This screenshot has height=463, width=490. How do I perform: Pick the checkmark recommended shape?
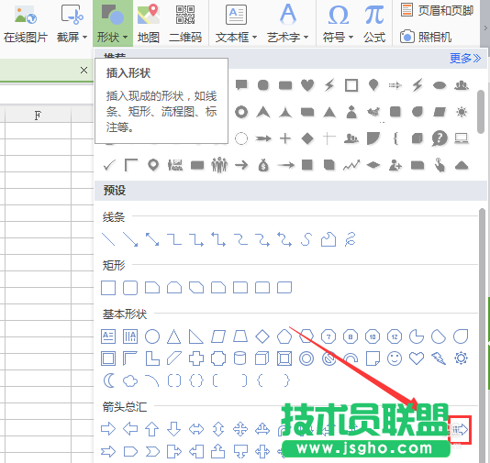pyautogui.click(x=109, y=165)
